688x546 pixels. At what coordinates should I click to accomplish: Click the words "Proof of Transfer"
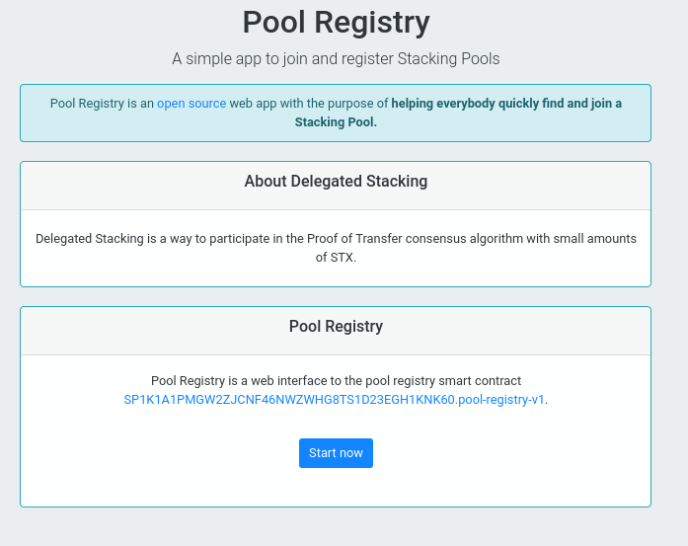tap(354, 239)
